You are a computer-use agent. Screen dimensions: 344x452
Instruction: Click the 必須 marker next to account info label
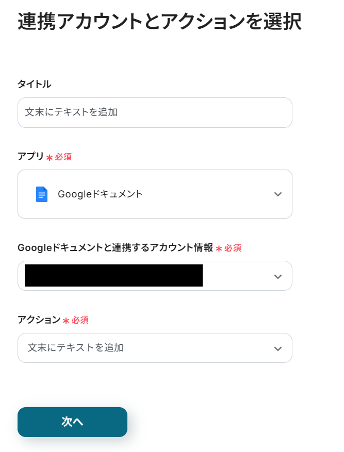pos(233,248)
